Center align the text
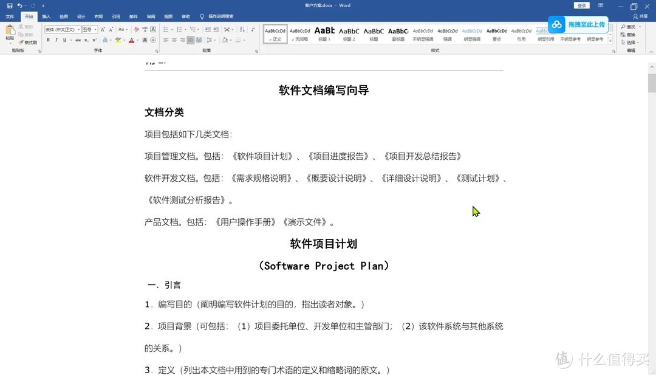The image size is (656, 375). point(174,40)
